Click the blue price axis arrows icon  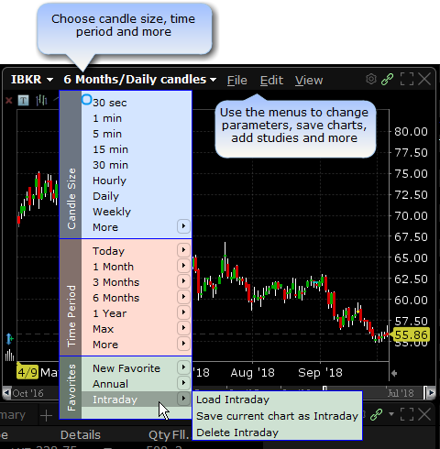coord(10,338)
